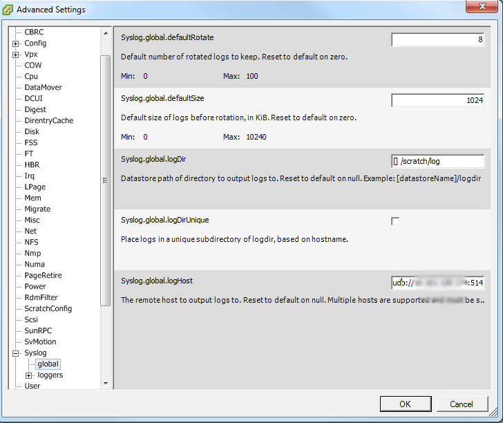
Task: Select DataMover in the settings tree
Action: [x=44, y=87]
